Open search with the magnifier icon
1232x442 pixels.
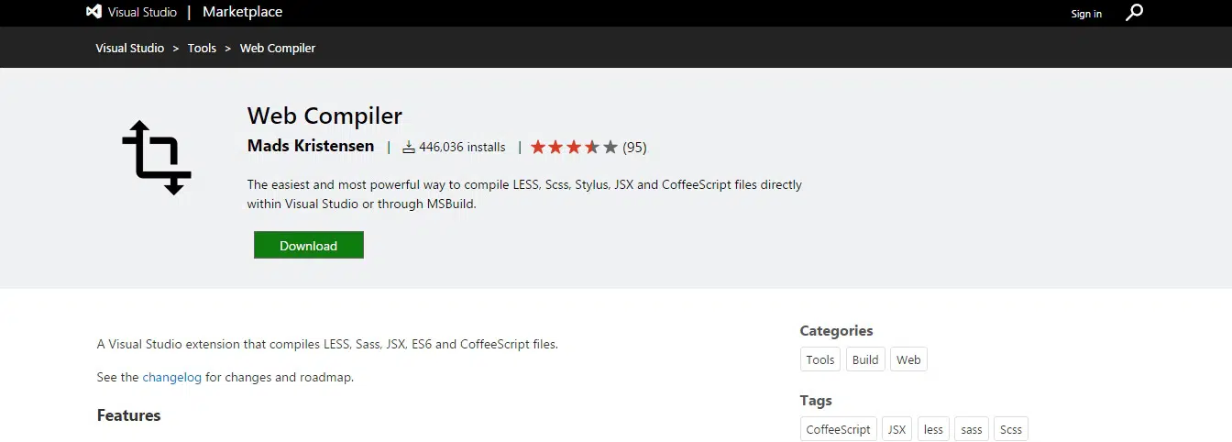click(x=1135, y=13)
